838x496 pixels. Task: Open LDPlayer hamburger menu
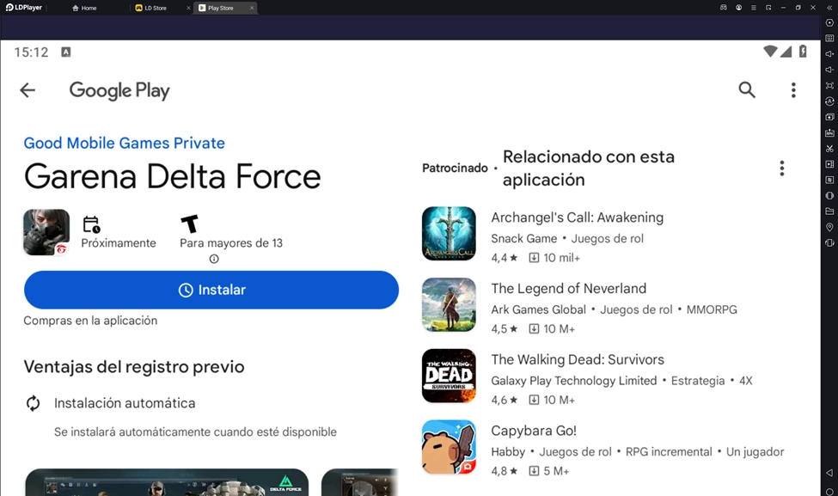[754, 8]
